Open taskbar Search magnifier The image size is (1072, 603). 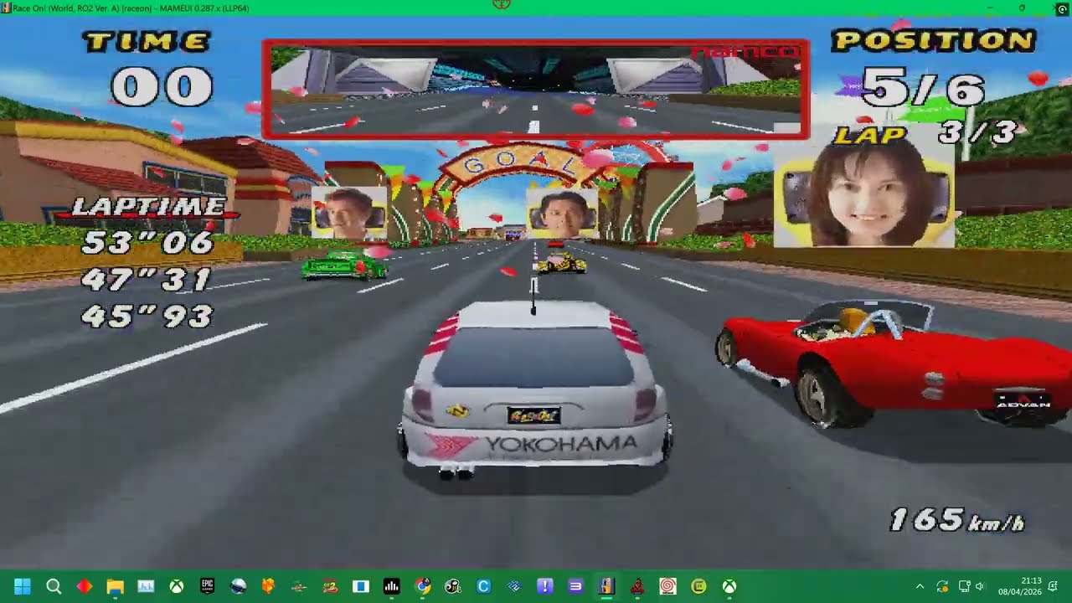[x=54, y=586]
